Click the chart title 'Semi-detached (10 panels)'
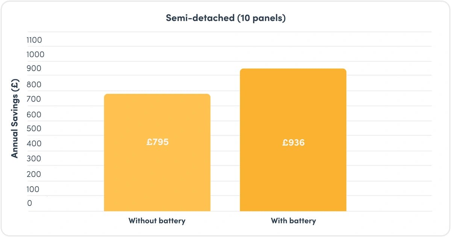This screenshot has height=237, width=451. [225, 18]
